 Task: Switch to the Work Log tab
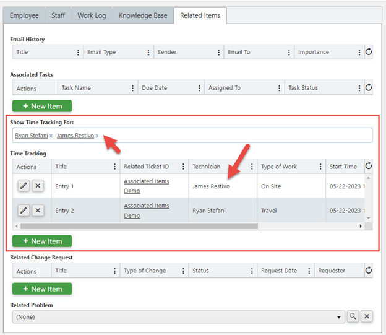(92, 15)
